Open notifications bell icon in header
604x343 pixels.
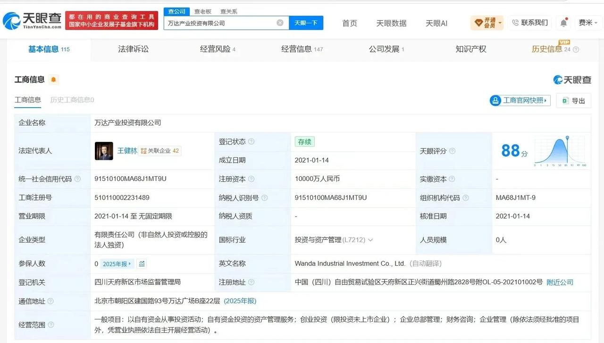click(563, 23)
